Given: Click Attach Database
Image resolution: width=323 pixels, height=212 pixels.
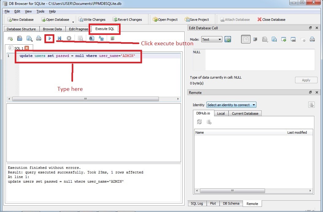Looking at the screenshot, I should point(235,20).
